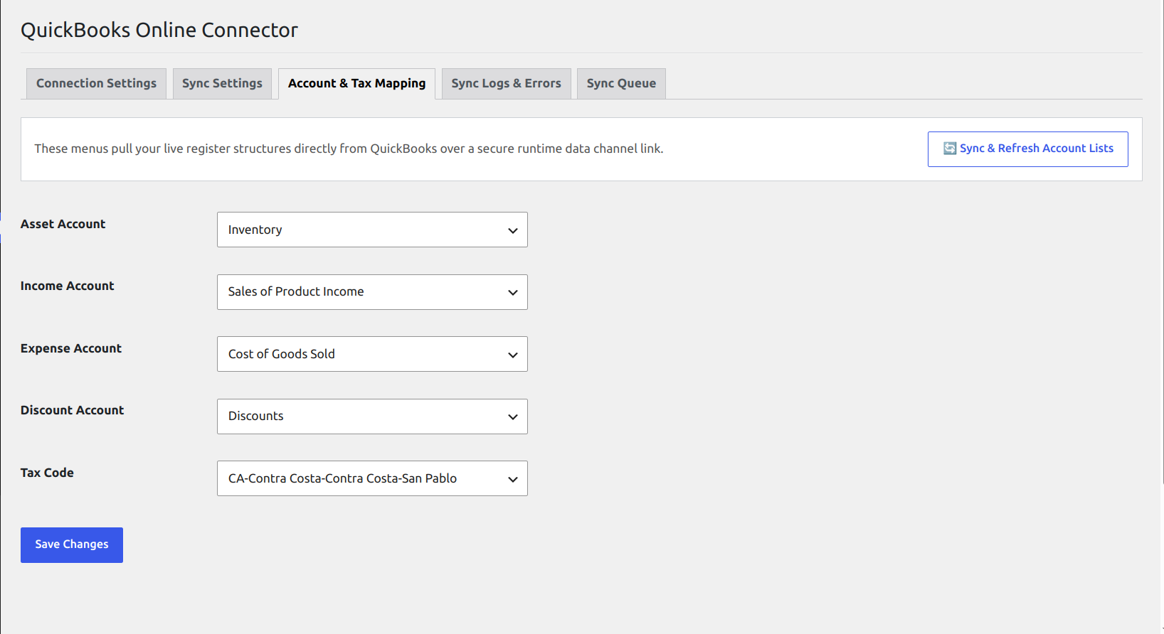Open the Tax Code dropdown
The height and width of the screenshot is (634, 1164).
pyautogui.click(x=372, y=478)
